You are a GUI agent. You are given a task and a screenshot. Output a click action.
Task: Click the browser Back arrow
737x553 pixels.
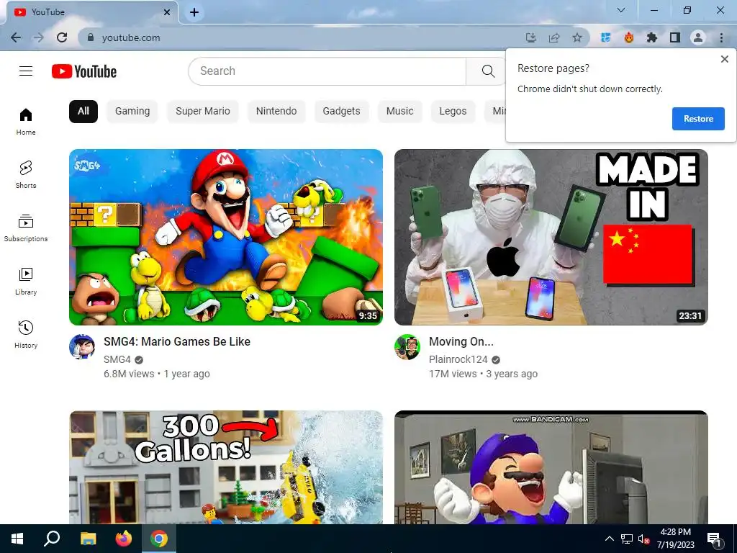click(x=16, y=37)
